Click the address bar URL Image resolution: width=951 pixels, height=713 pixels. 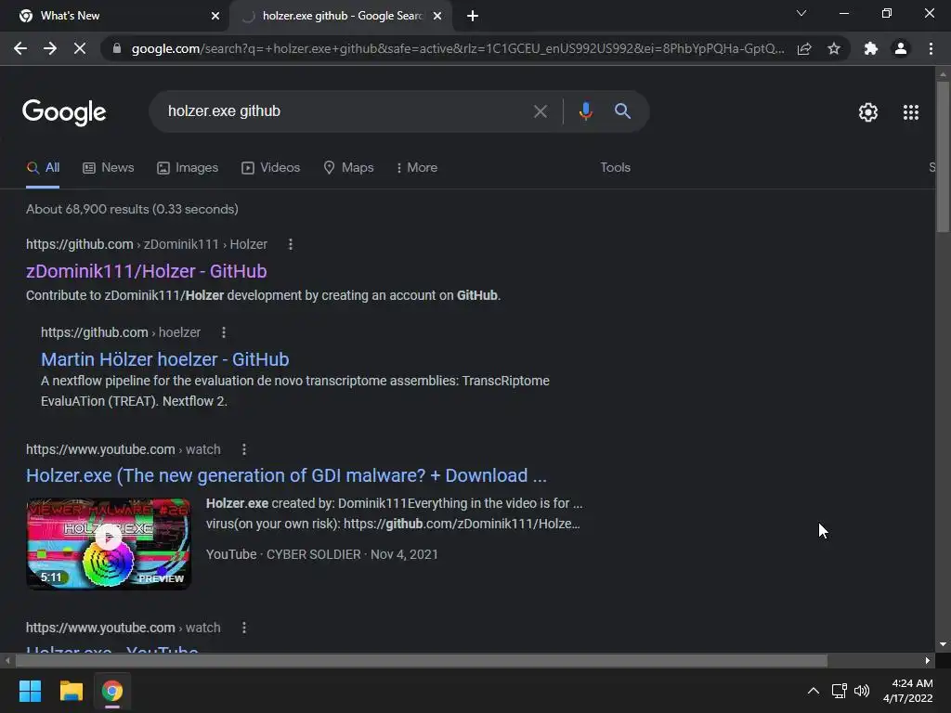[x=458, y=48]
